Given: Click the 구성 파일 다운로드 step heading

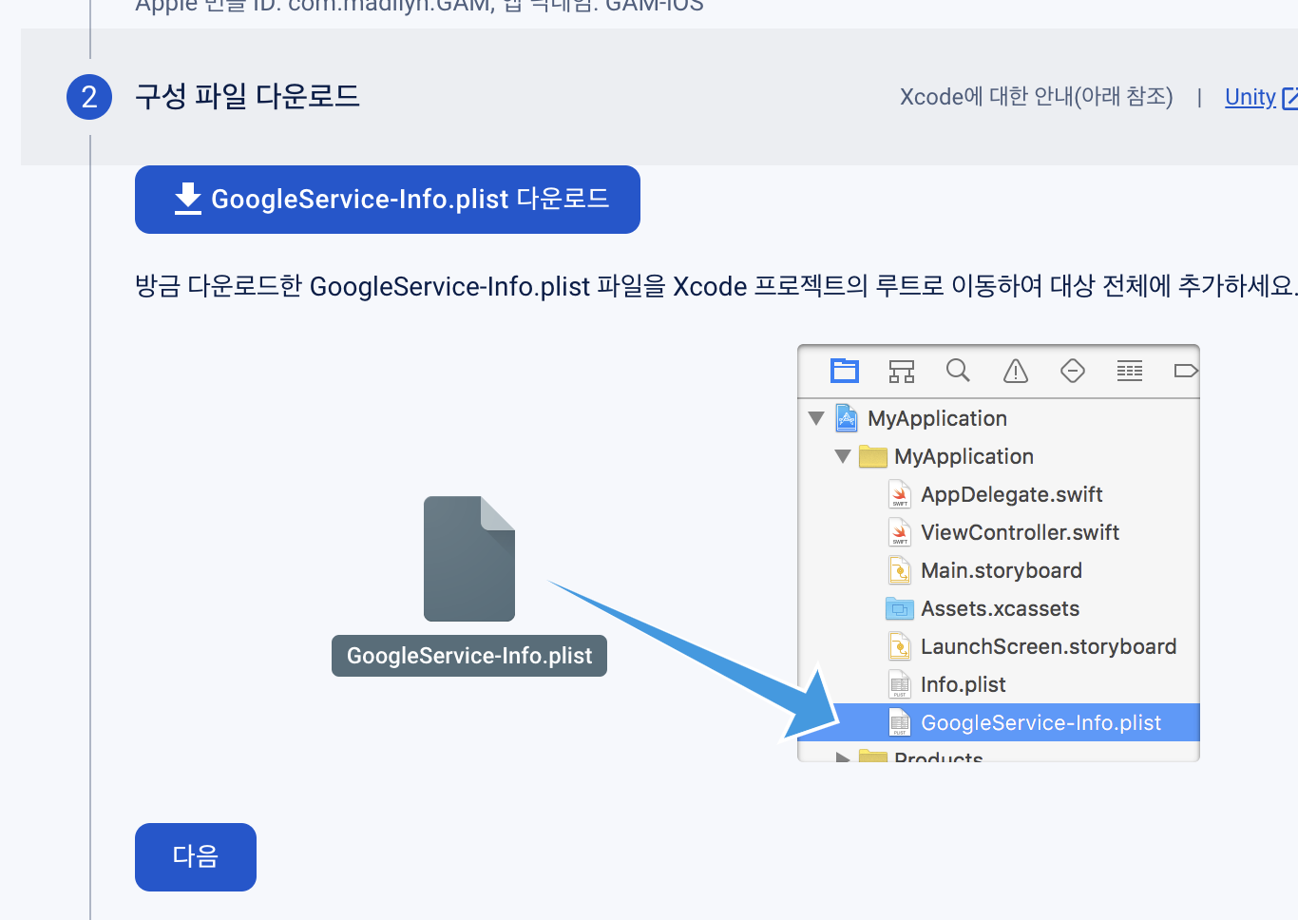Looking at the screenshot, I should pos(247,97).
